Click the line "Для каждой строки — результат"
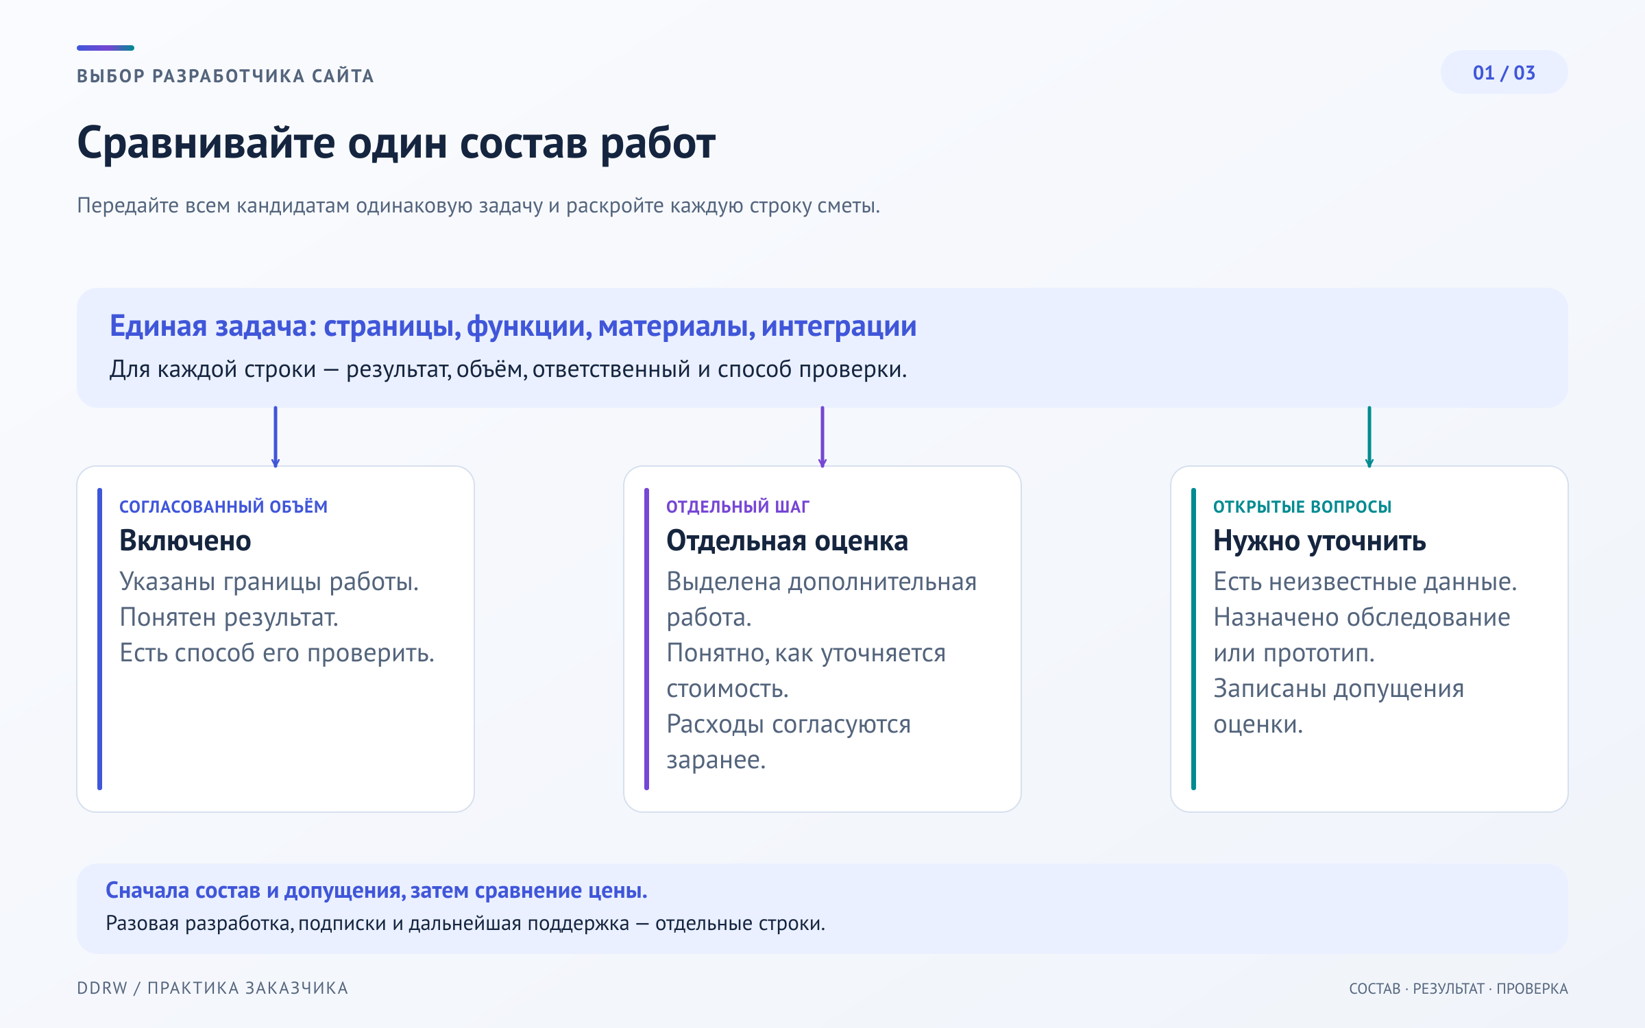This screenshot has height=1028, width=1645. coord(508,369)
